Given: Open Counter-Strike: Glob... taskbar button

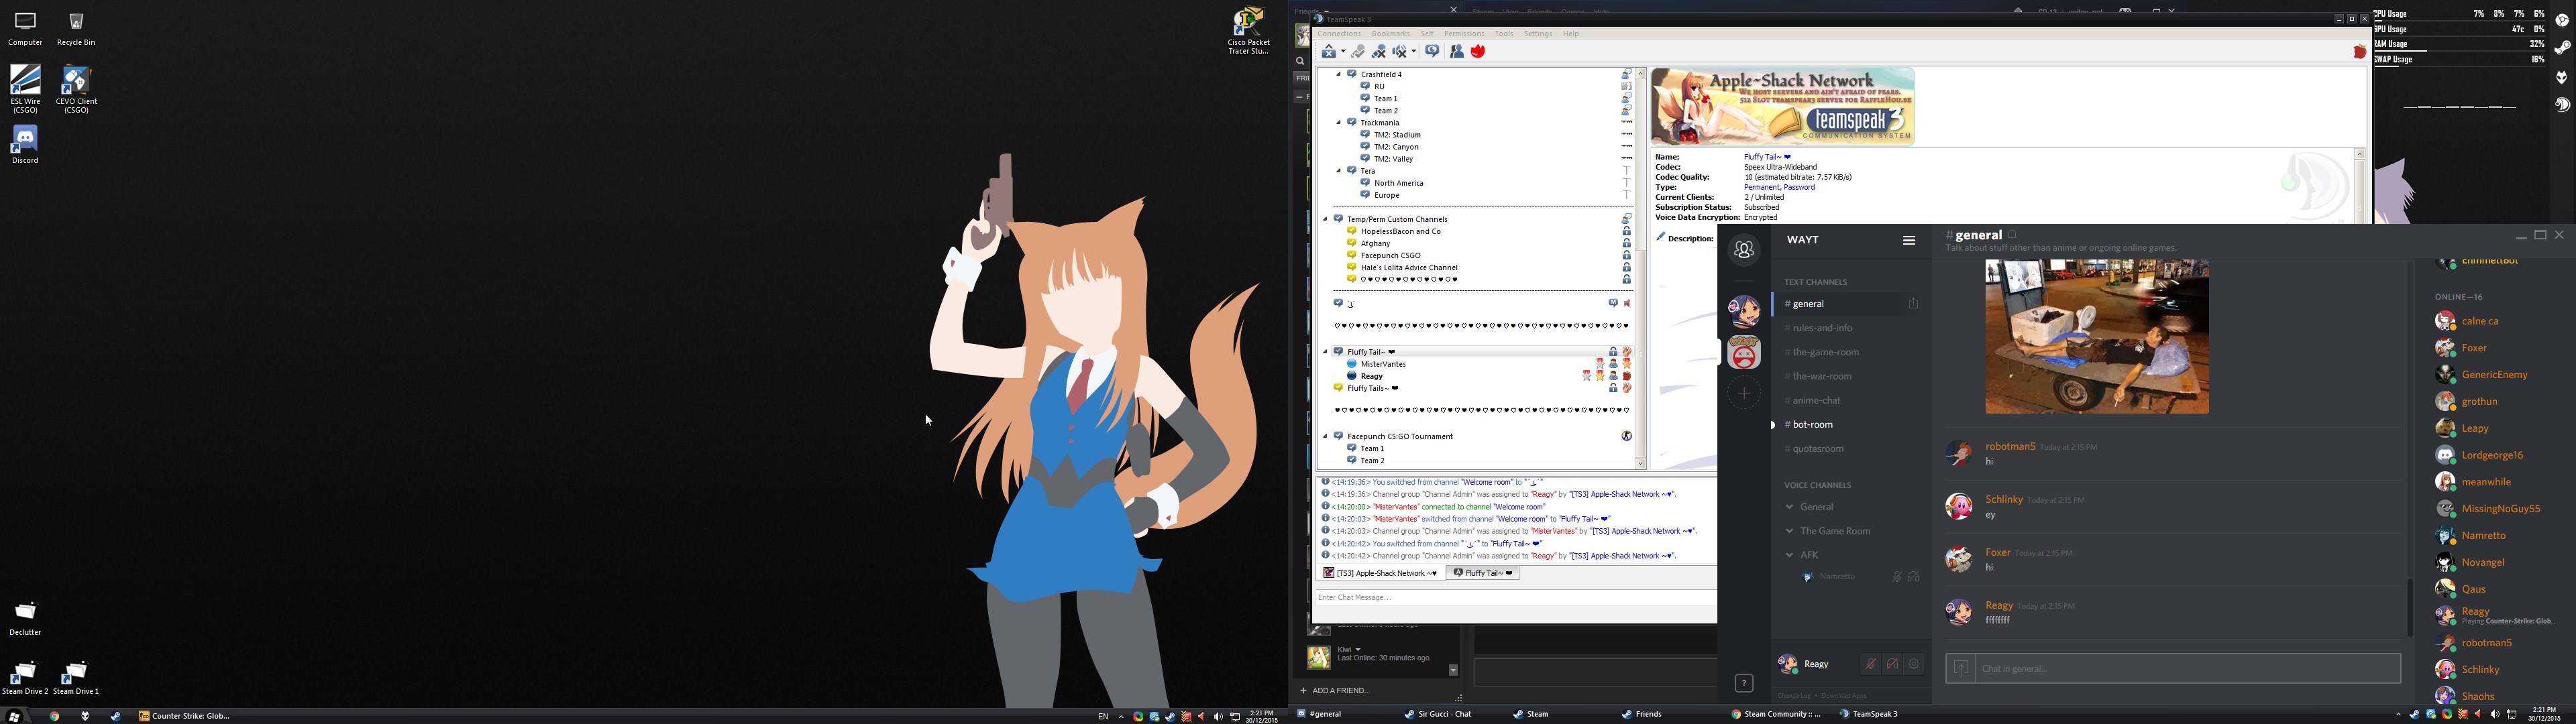Looking at the screenshot, I should click(185, 716).
